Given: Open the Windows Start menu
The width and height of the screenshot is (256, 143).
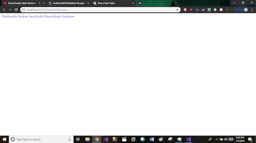Looking at the screenshot, I should pyautogui.click(x=4, y=139).
